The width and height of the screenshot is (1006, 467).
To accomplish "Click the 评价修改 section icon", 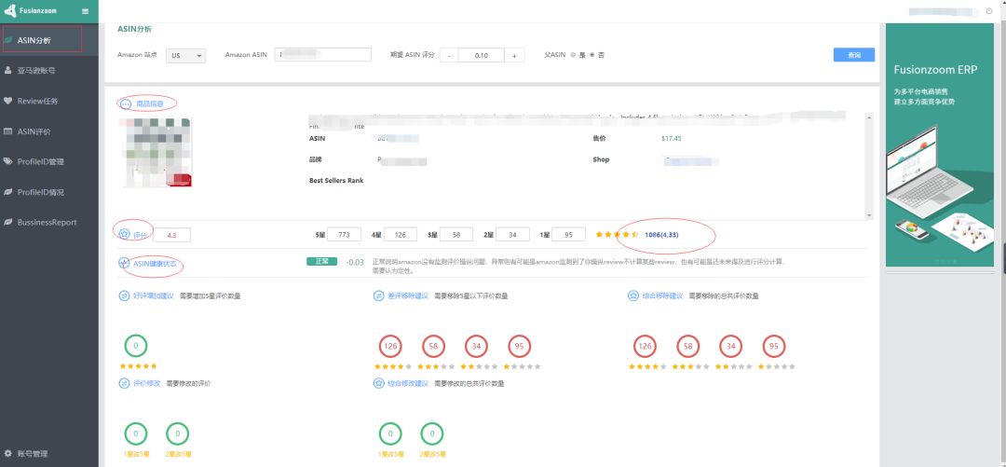I will (x=124, y=383).
